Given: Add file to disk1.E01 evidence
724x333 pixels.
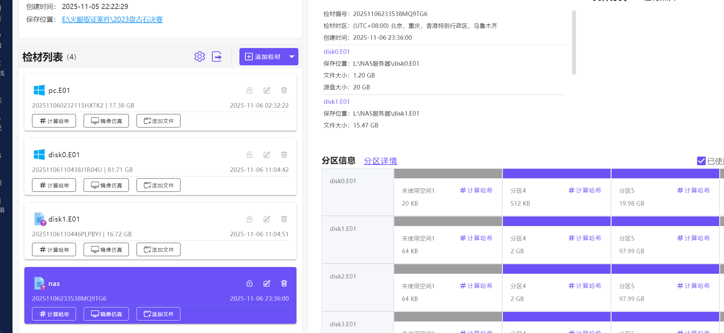Looking at the screenshot, I should [x=158, y=250].
